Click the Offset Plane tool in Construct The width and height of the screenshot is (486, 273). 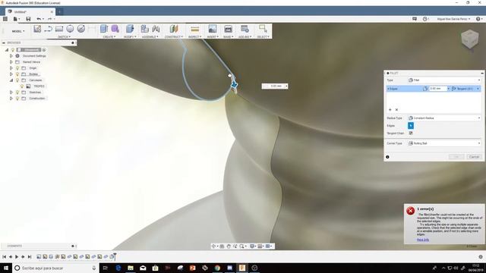(174, 29)
